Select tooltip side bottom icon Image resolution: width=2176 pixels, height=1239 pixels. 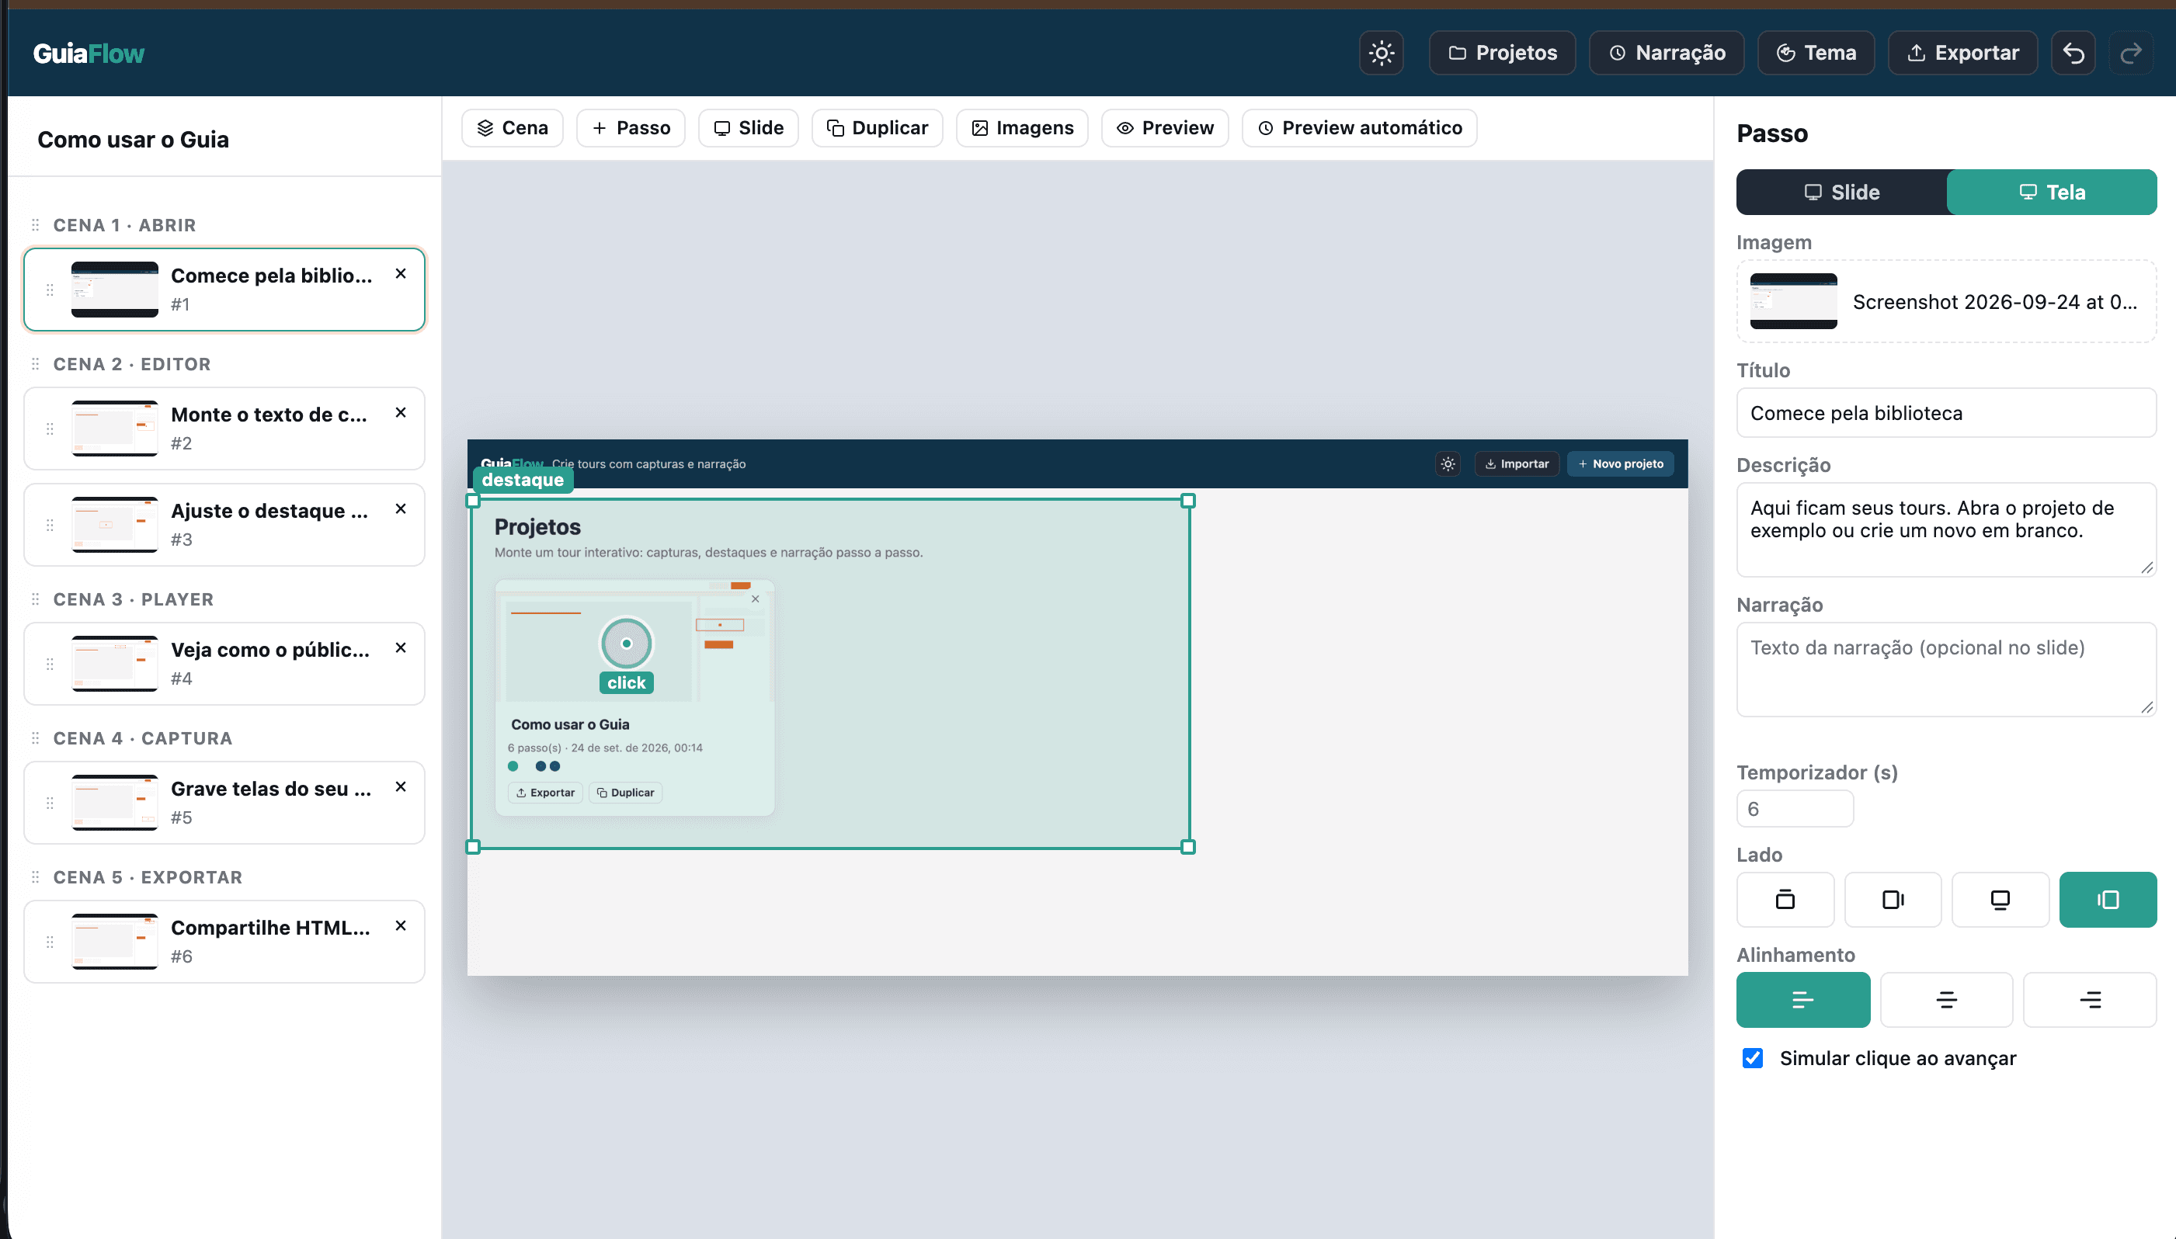(2000, 900)
